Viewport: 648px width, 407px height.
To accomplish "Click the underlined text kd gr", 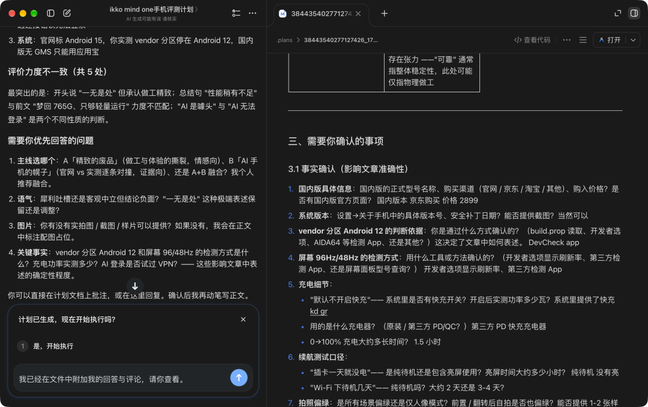I will 319,311.
